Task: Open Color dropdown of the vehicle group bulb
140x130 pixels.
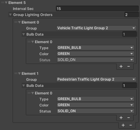Action: 96,54
